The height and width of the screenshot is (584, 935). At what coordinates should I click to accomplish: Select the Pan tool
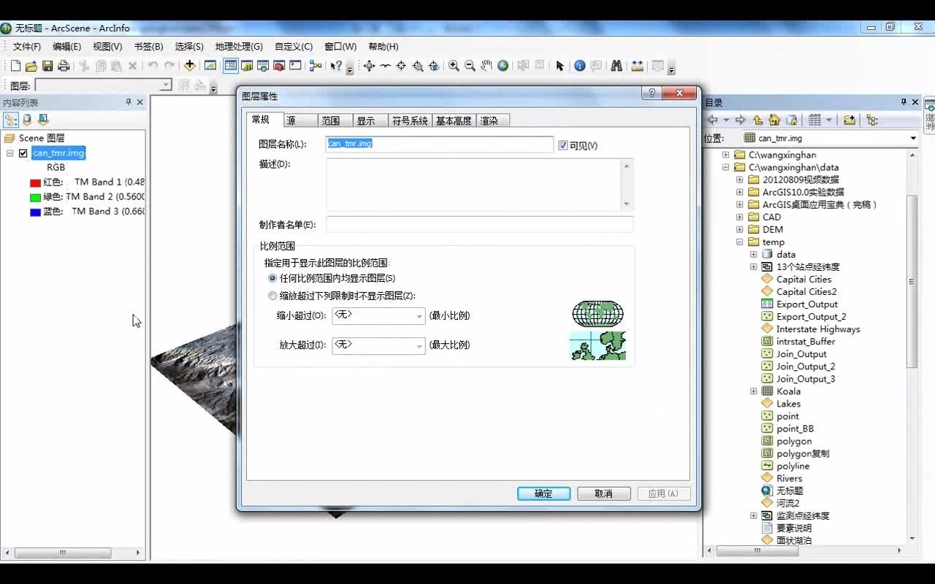pos(486,66)
